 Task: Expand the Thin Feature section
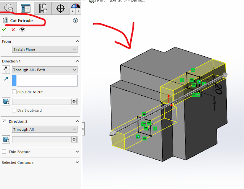coord(78,152)
